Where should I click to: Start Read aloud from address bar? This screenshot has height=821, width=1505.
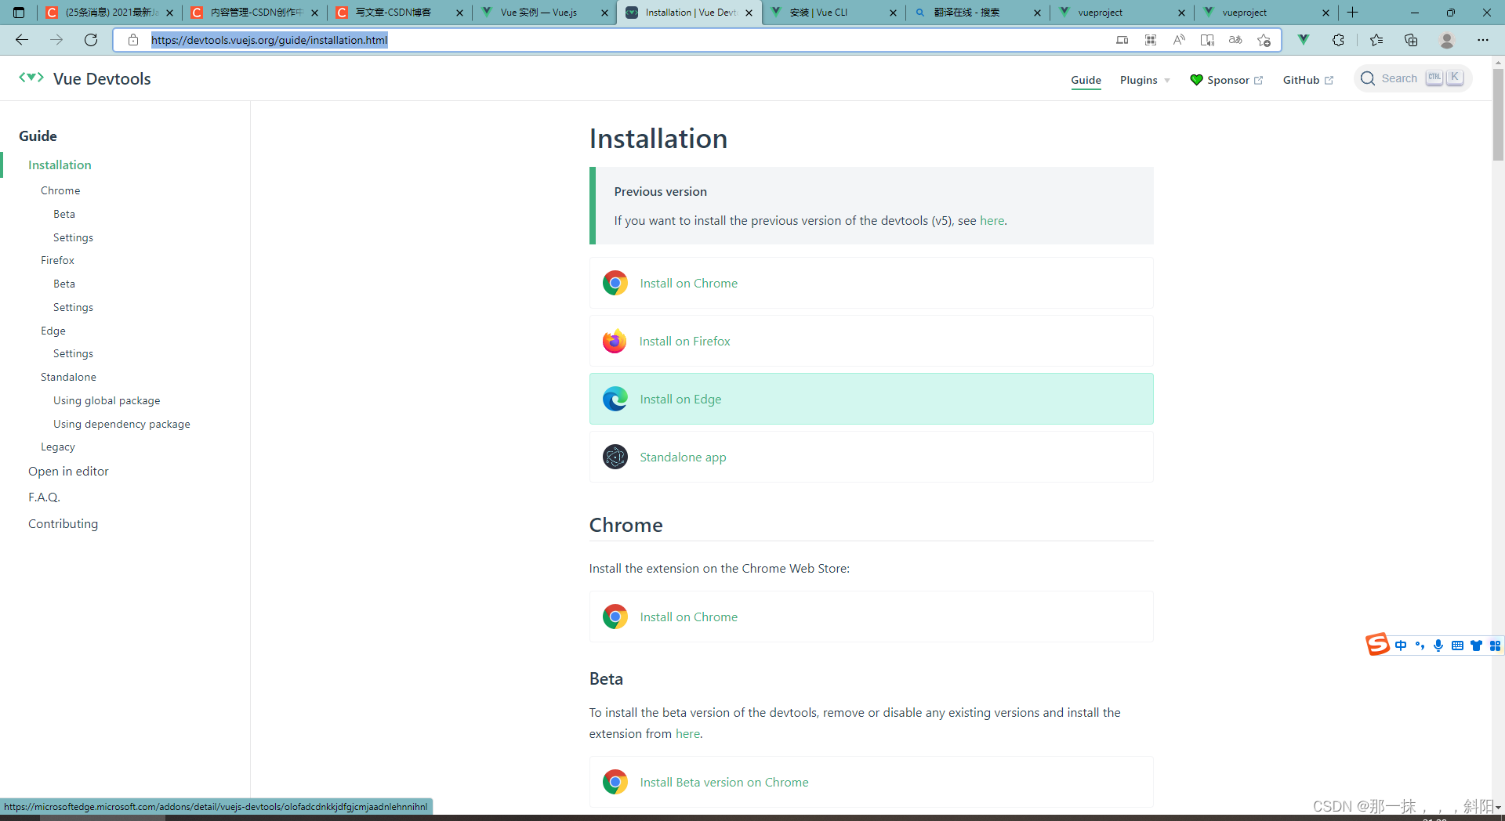1179,40
